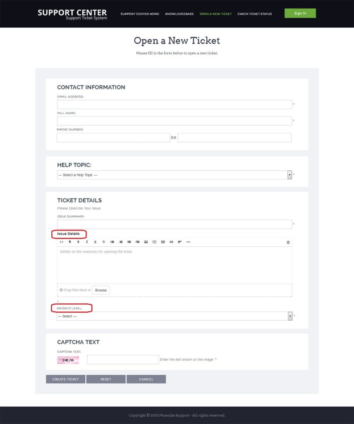Insert an image into issue details
Screen dimensions: 354x424
click(146, 242)
